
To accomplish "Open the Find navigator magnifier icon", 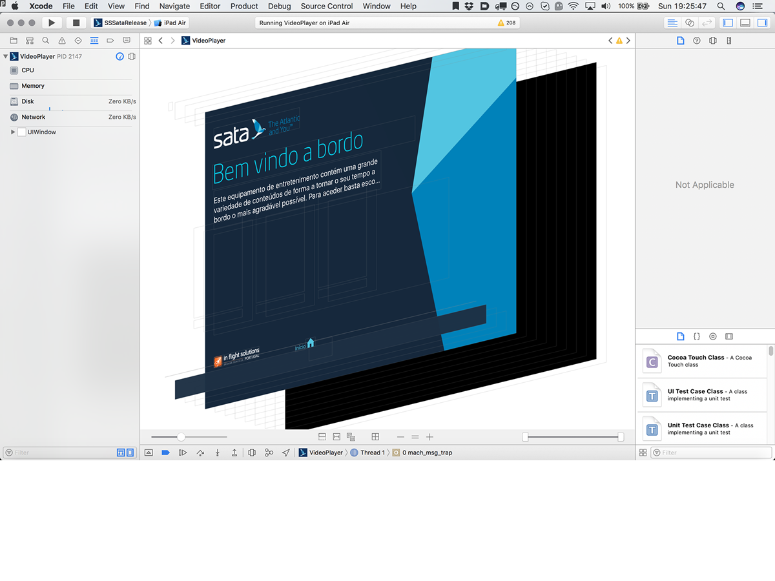I will pos(46,41).
